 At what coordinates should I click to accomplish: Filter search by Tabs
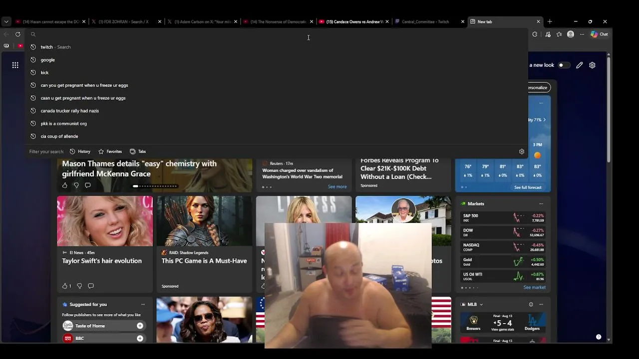pos(138,152)
